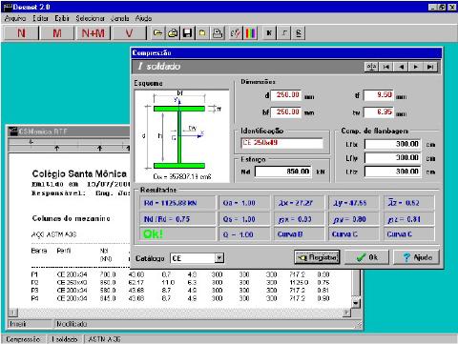Screen dimensions: 458x344
Task: Click the CSMonica.RTF window title bar
Action: click(x=69, y=132)
